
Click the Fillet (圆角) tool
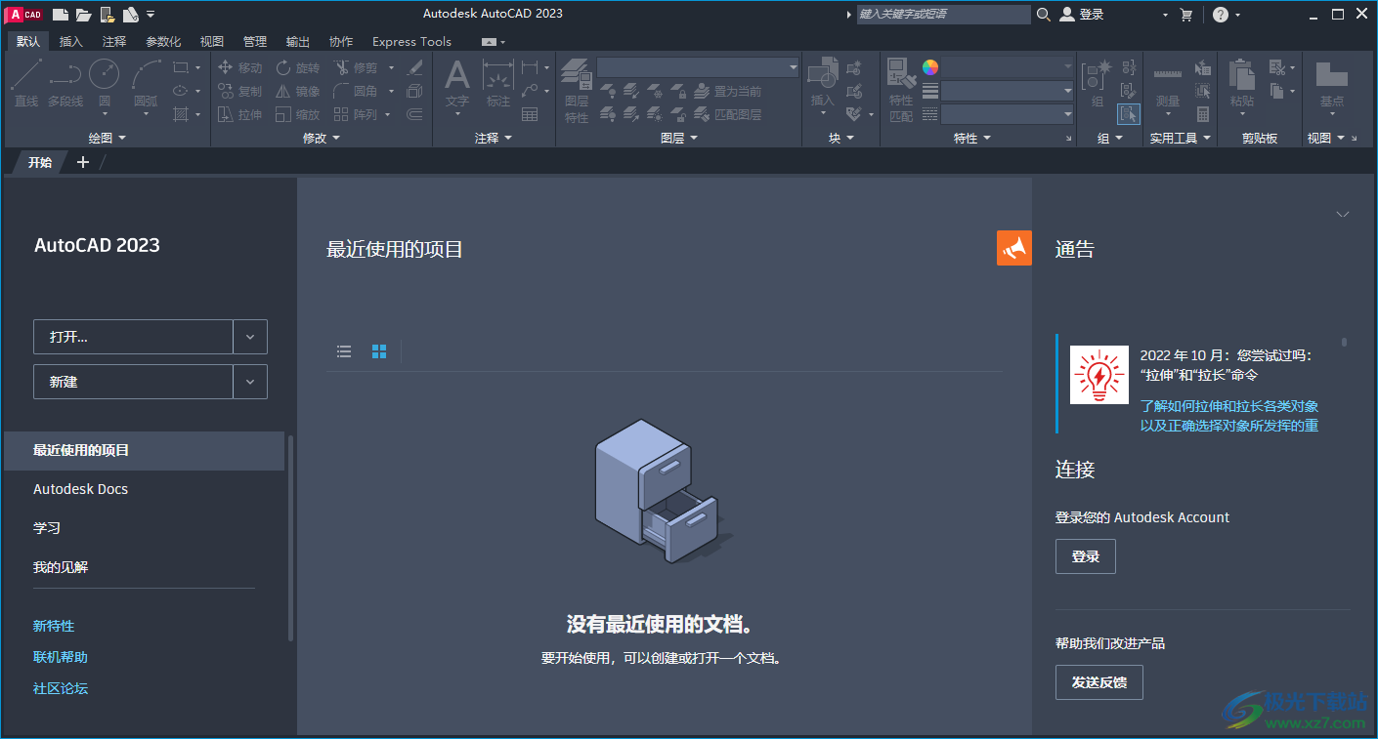coord(355,91)
